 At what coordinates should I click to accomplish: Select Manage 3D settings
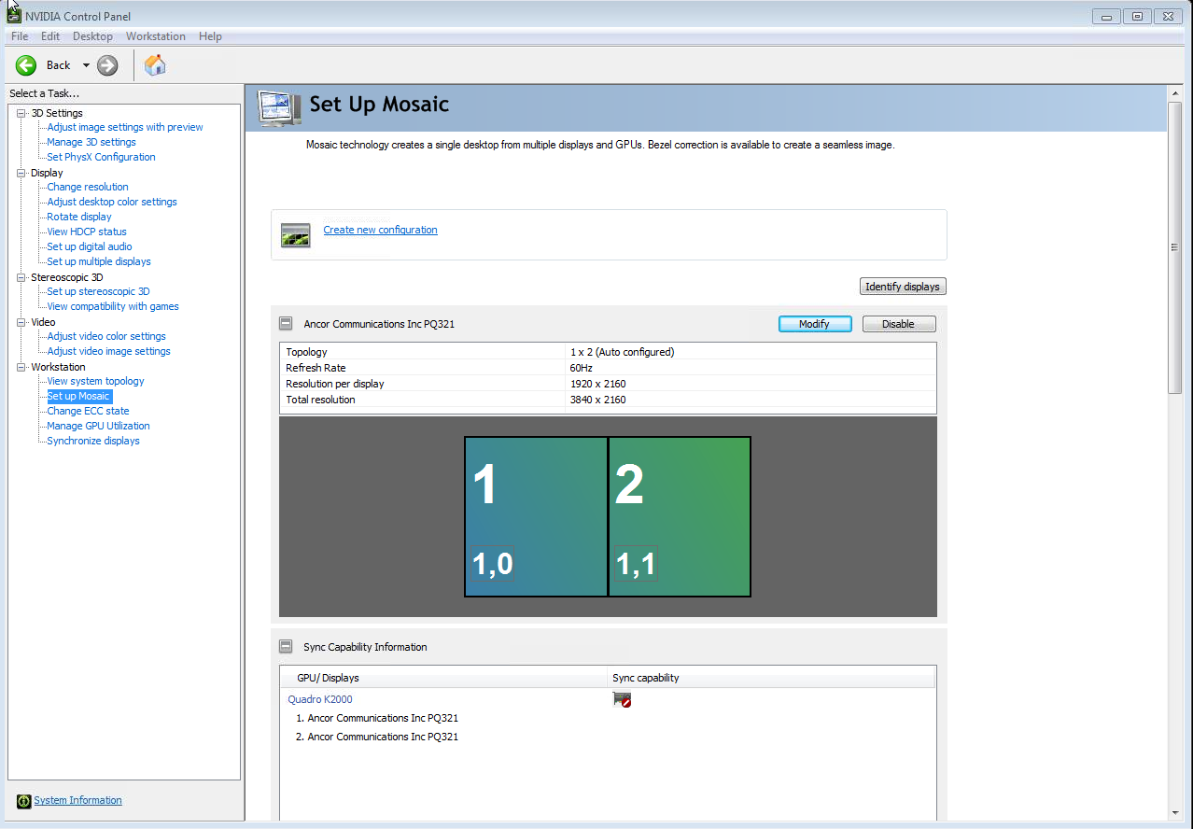coord(91,142)
